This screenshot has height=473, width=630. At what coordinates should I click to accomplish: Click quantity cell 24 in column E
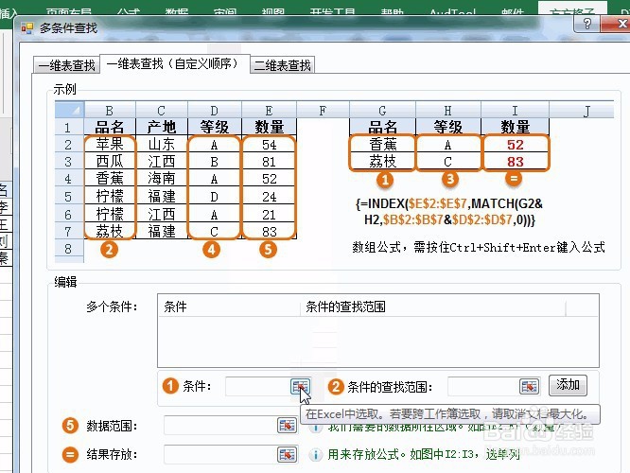click(x=269, y=197)
